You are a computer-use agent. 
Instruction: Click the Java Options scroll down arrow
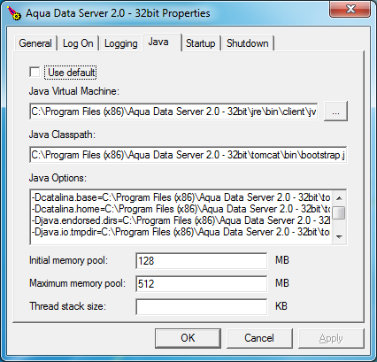(339, 236)
